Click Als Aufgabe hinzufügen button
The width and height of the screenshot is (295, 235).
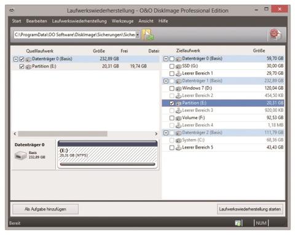[x=45, y=209]
